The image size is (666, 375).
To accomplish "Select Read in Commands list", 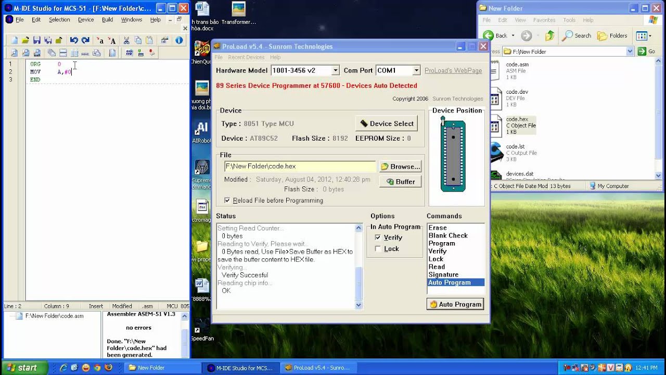I will point(437,267).
